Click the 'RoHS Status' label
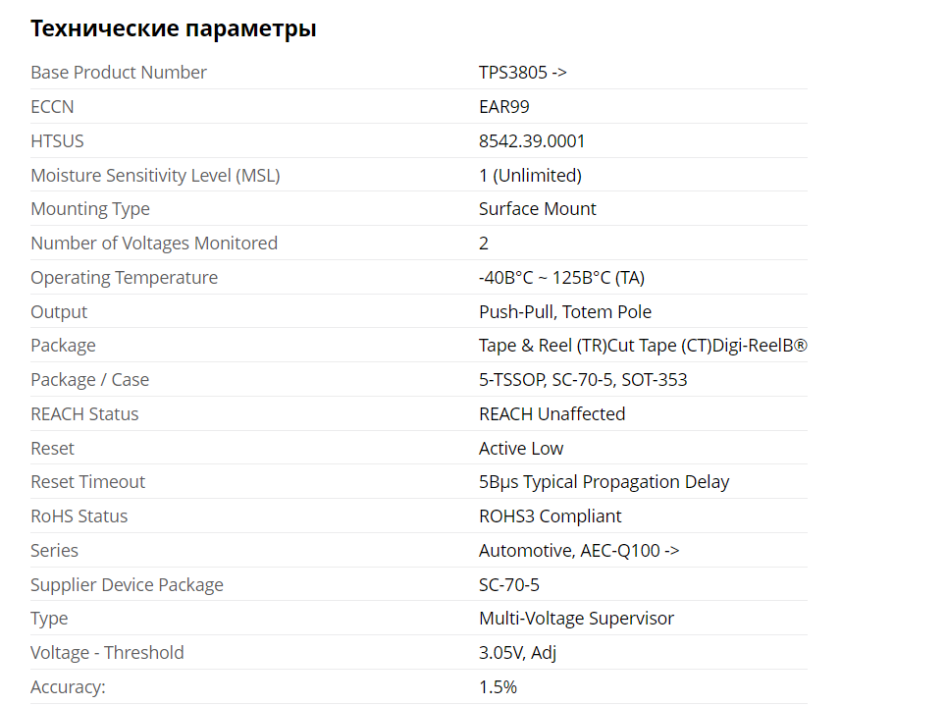Viewport: 946px width, 706px height. 79,516
